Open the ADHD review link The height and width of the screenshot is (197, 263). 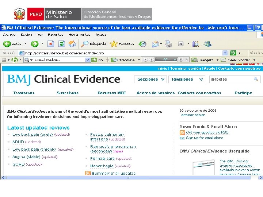(18, 142)
